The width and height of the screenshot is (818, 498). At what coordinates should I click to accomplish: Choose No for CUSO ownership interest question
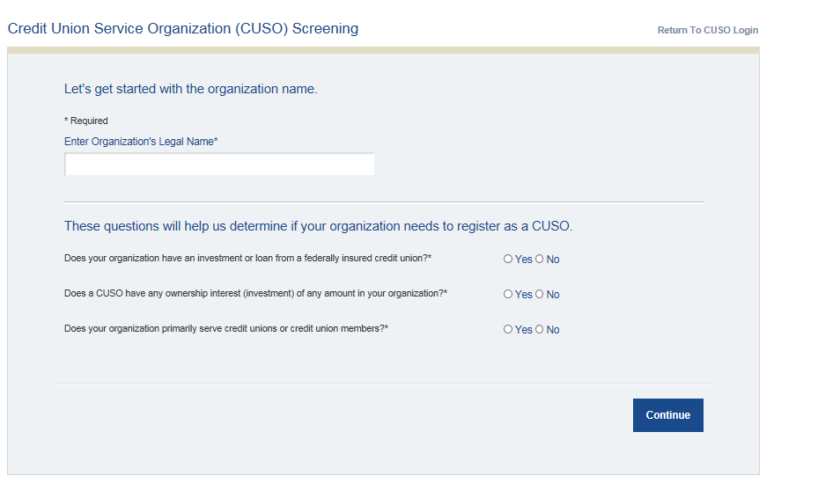pos(540,295)
